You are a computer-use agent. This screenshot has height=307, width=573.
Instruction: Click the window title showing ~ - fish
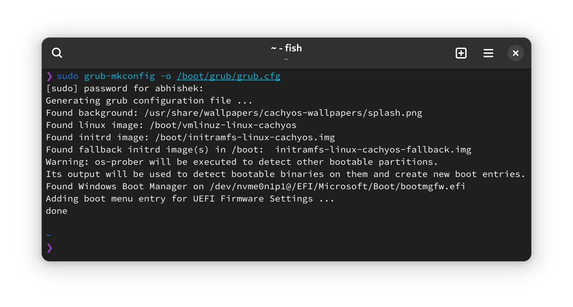[x=286, y=48]
